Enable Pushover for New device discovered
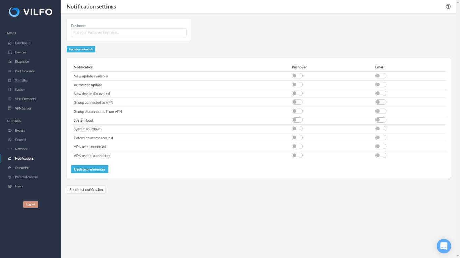The image size is (460, 258). click(297, 93)
